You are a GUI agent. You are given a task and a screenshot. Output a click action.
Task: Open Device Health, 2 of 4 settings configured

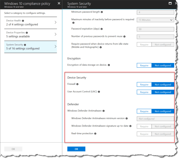[31, 23]
